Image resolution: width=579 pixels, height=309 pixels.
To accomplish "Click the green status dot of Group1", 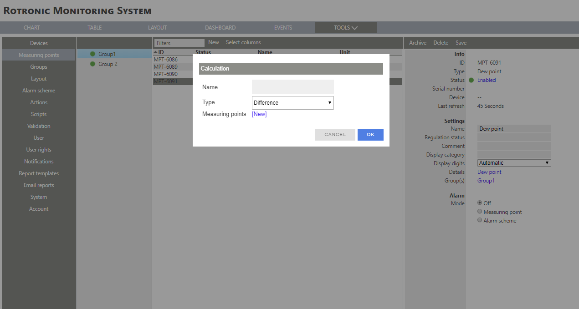I will pos(92,54).
